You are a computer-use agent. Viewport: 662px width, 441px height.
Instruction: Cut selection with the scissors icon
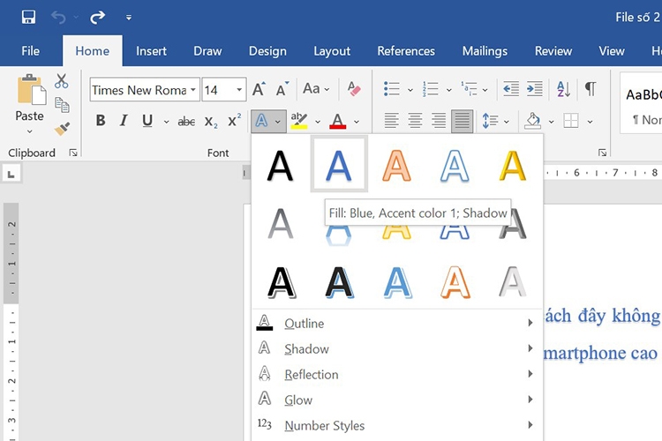click(x=62, y=81)
